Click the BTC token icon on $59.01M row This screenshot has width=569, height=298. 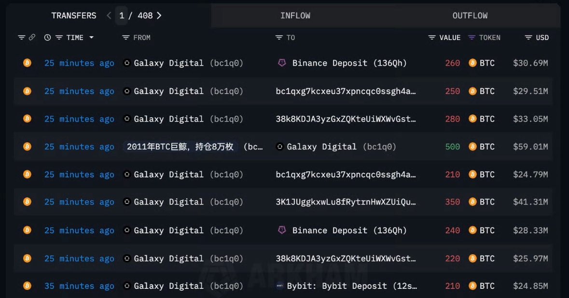point(472,147)
